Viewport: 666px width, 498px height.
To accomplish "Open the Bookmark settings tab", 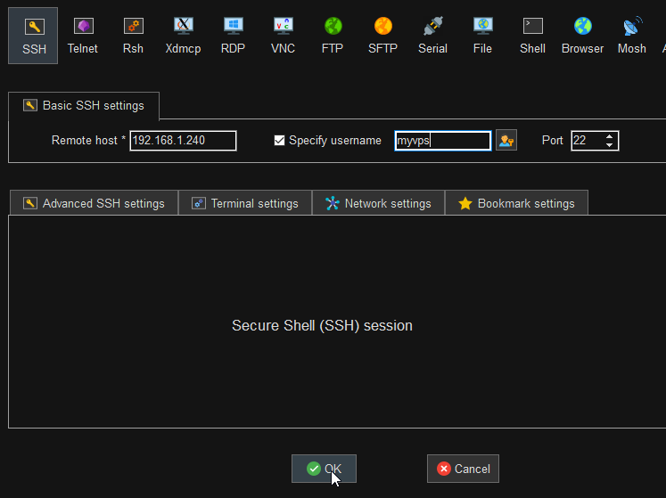I will (516, 203).
